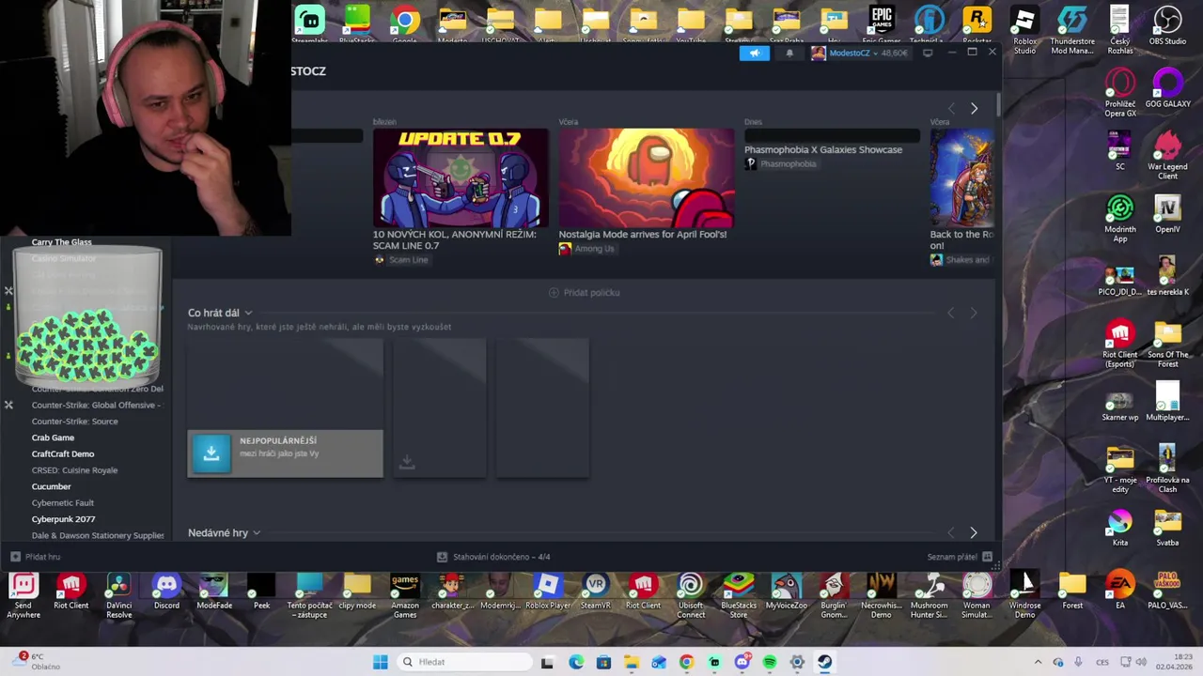Select Cyberpunk 2077 in library list
The image size is (1203, 676).
click(63, 519)
